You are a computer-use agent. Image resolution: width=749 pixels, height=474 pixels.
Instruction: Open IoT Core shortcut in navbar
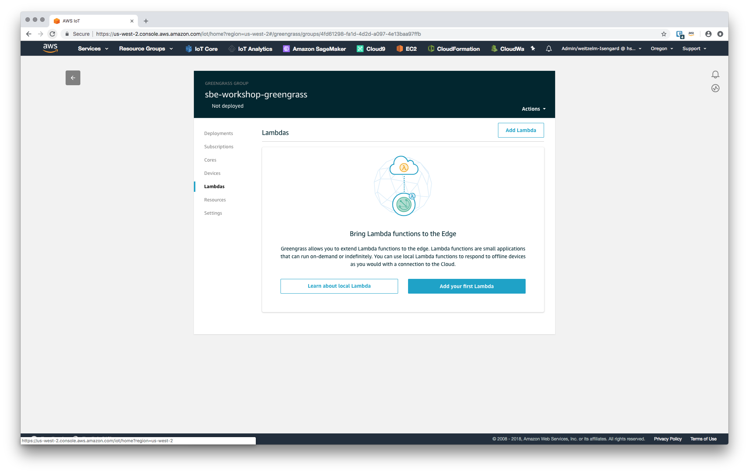point(202,49)
